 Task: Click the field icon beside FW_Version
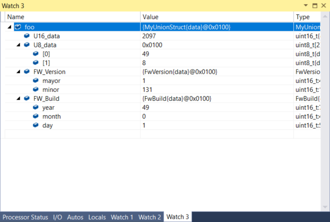click(27, 71)
